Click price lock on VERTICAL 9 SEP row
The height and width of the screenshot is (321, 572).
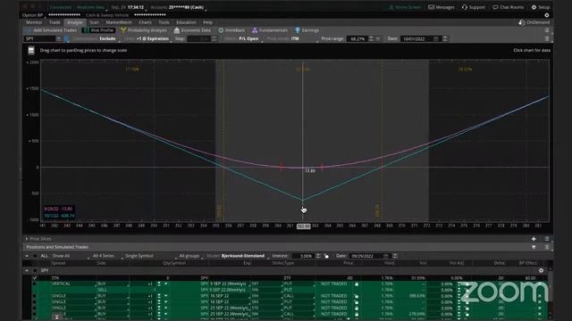click(357, 284)
